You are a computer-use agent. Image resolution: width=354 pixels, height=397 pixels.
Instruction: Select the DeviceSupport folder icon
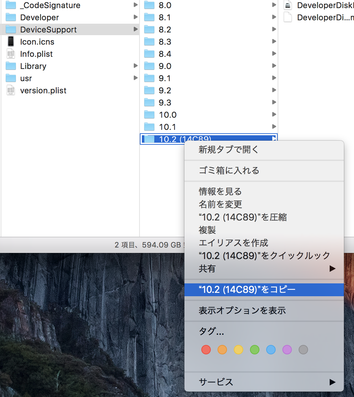[x=11, y=30]
